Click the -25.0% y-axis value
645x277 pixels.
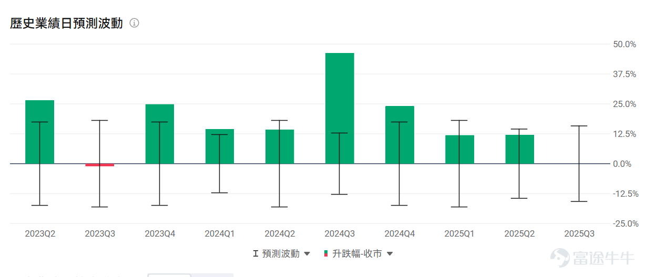626,223
